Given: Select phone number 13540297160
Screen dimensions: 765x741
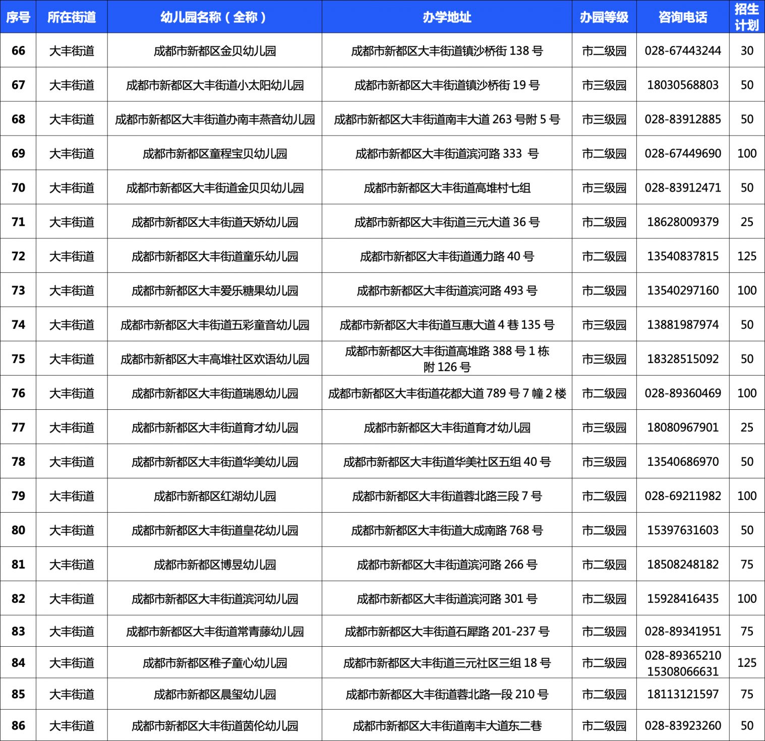Looking at the screenshot, I should [x=683, y=291].
